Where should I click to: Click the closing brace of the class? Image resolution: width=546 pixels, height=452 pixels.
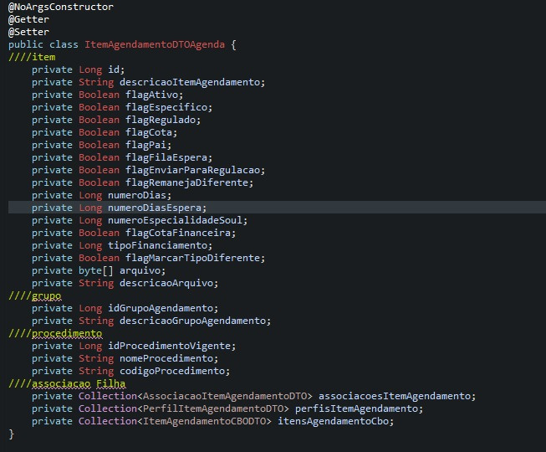(11, 434)
